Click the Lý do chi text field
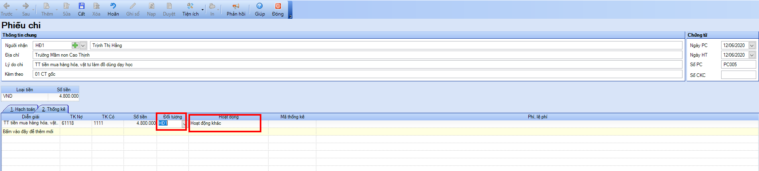 (357, 65)
